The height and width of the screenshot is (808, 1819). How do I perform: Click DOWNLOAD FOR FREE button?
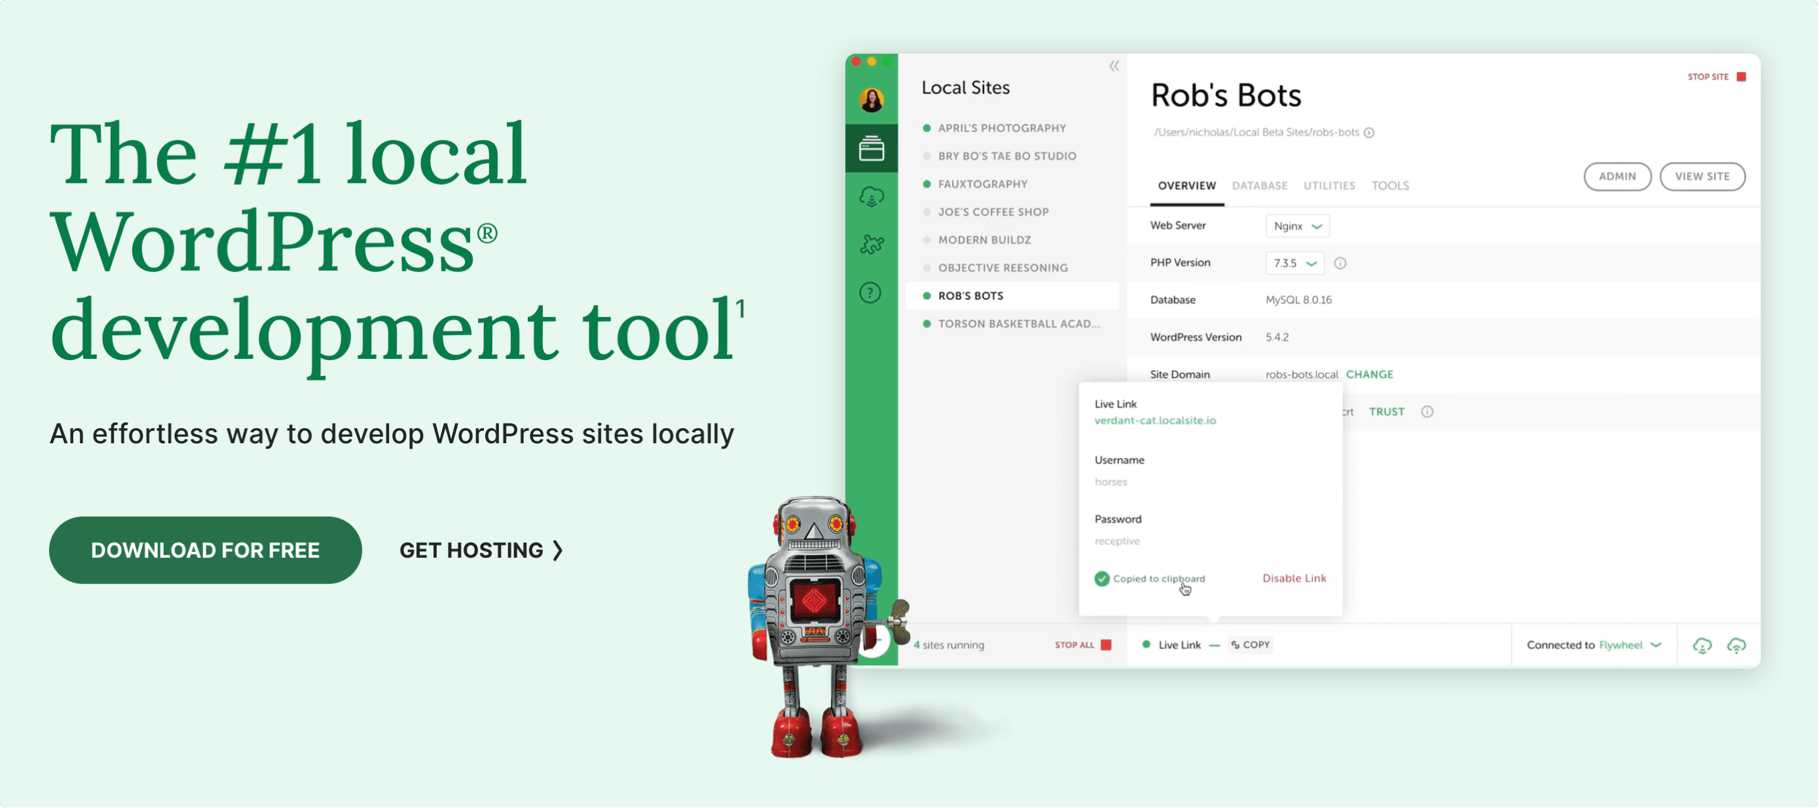(206, 550)
